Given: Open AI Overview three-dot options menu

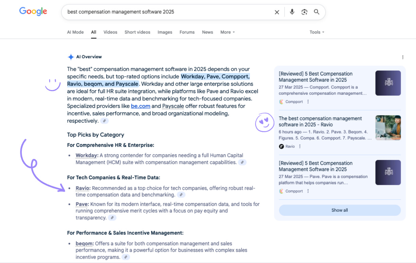Looking at the screenshot, I should [x=403, y=57].
